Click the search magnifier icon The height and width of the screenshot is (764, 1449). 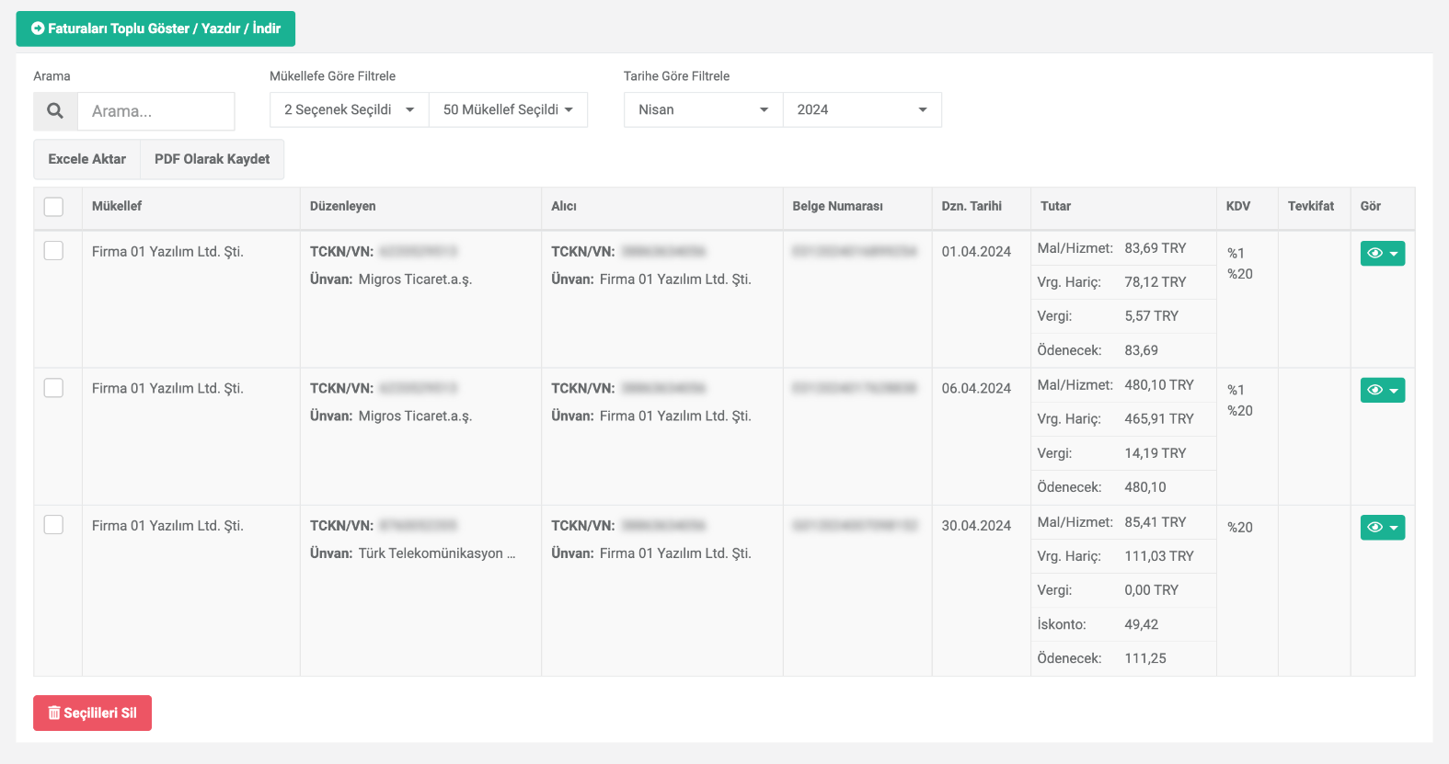55,110
